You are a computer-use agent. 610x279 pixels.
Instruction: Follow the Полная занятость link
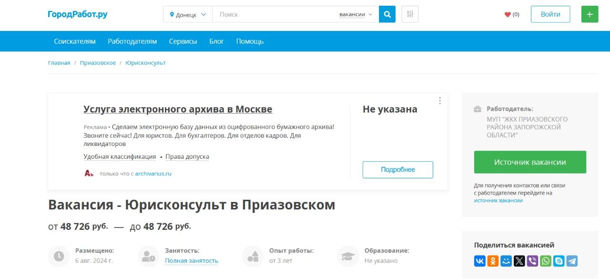click(192, 261)
